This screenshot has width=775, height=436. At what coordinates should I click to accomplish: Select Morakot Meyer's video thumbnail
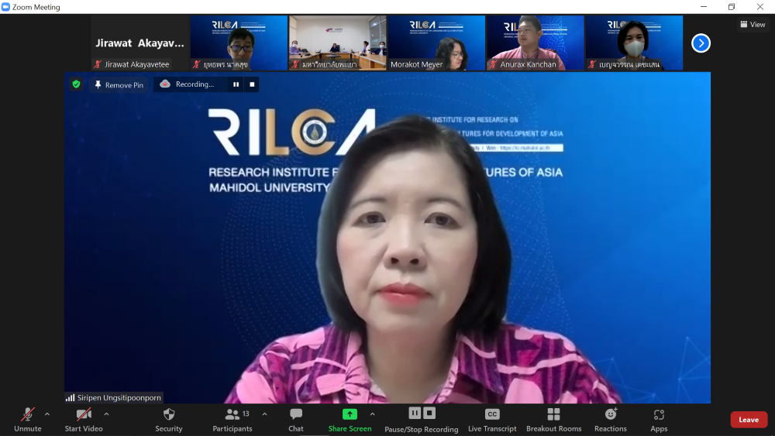pos(436,43)
